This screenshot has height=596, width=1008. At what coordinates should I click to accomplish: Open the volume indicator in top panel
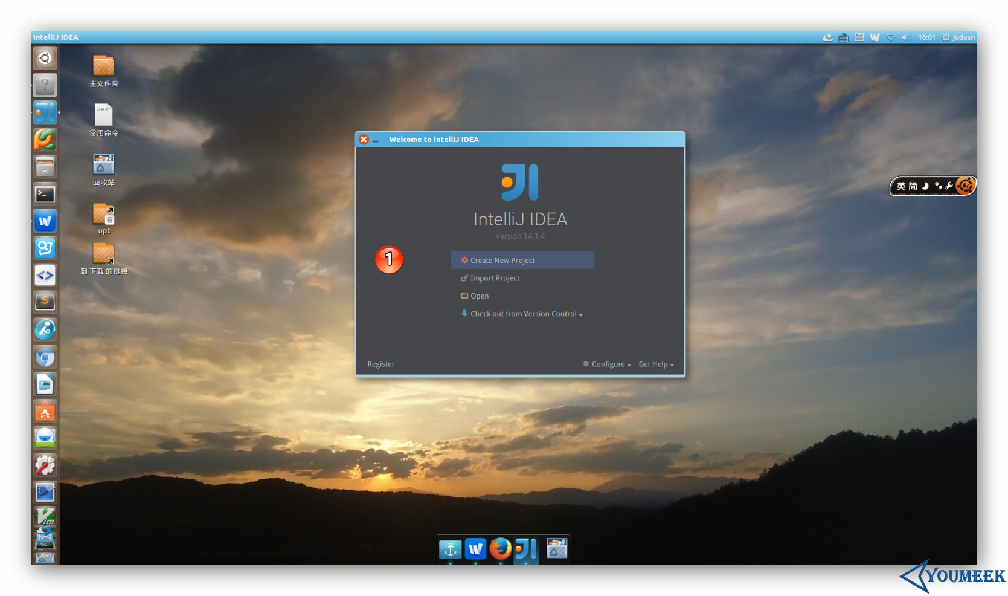coord(905,37)
